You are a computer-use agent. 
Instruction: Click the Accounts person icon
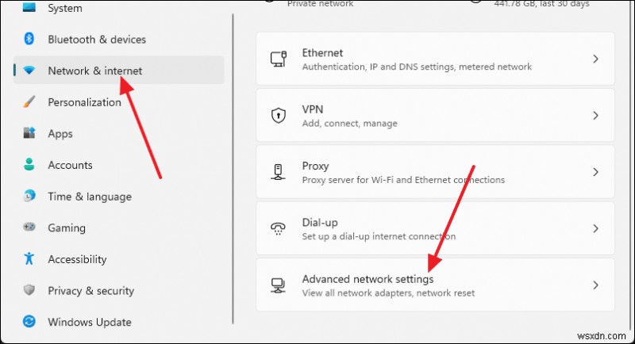[x=29, y=165]
